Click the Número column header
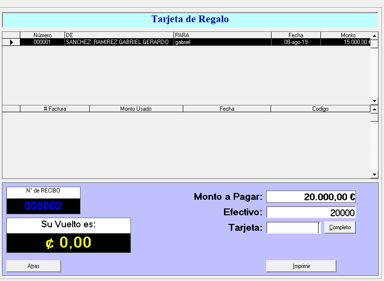 click(x=42, y=35)
